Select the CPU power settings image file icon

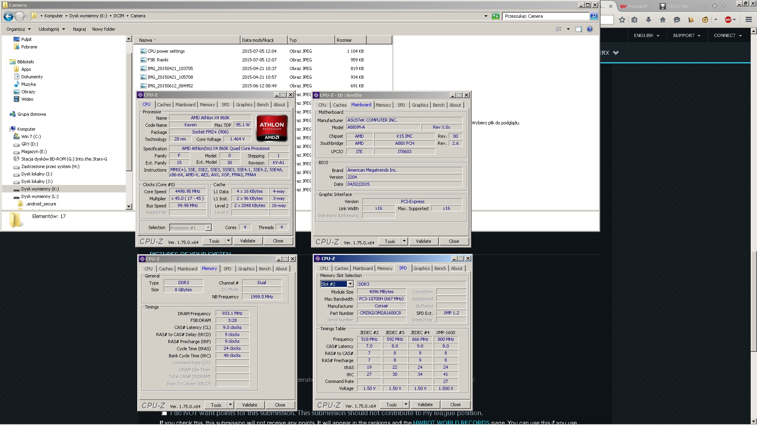144,51
